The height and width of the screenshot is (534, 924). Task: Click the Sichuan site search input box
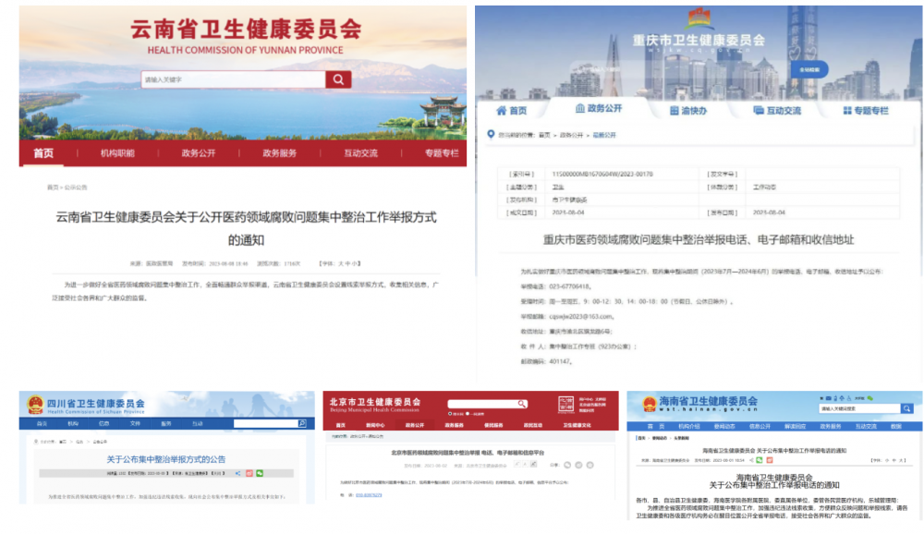(266, 423)
